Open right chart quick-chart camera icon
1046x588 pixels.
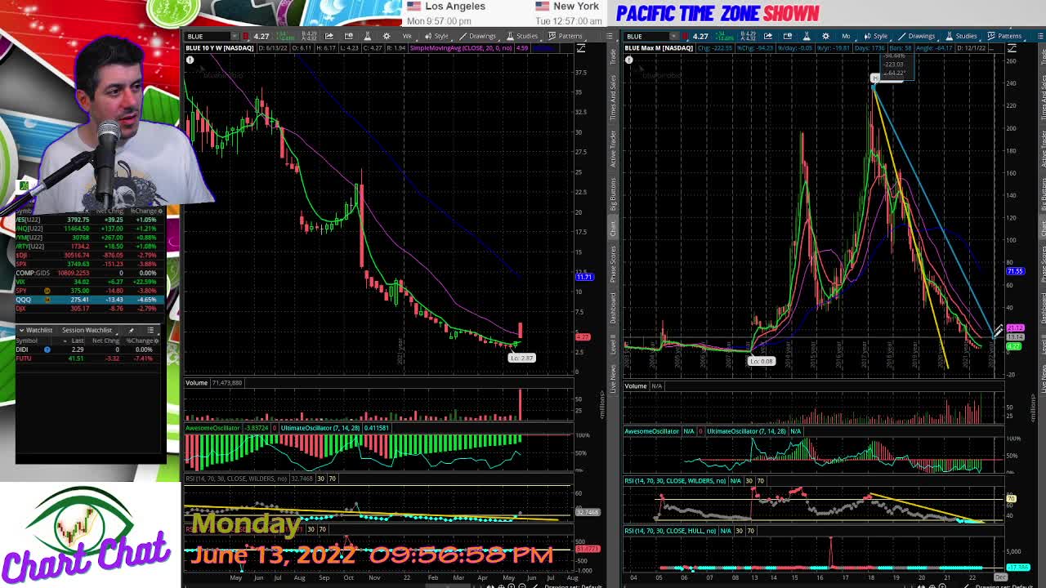787,36
